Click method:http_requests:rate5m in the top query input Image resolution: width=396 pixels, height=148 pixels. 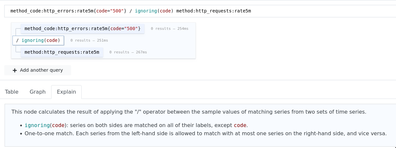coord(213,11)
